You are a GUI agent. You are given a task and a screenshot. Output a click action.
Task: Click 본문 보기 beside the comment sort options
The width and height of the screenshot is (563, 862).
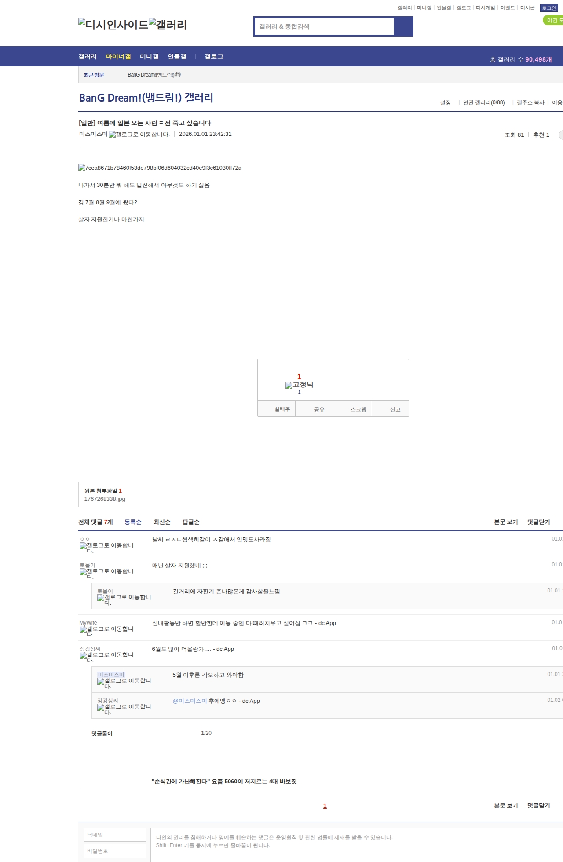506,522
